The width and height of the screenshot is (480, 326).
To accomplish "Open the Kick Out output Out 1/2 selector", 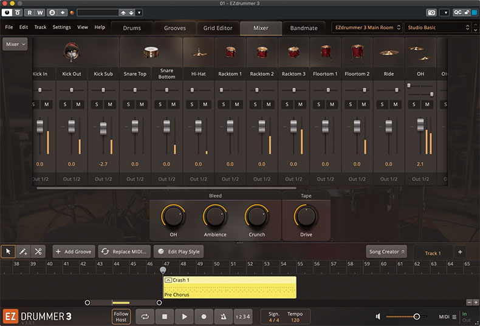I will pyautogui.click(x=72, y=179).
